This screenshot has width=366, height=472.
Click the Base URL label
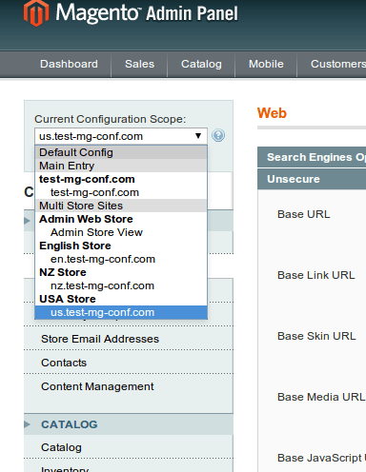tap(304, 214)
